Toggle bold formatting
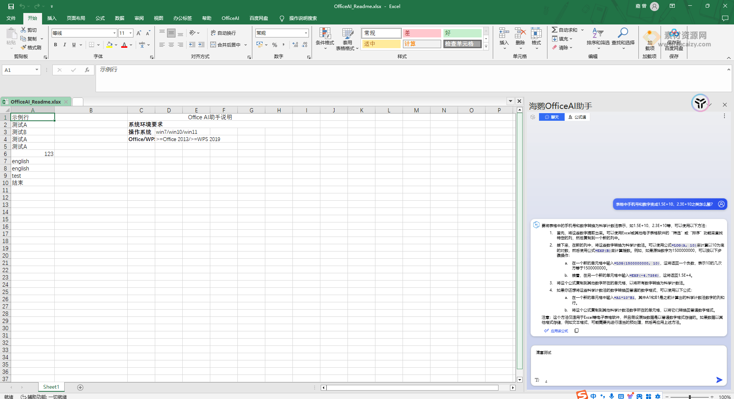This screenshot has width=734, height=399. [x=55, y=44]
